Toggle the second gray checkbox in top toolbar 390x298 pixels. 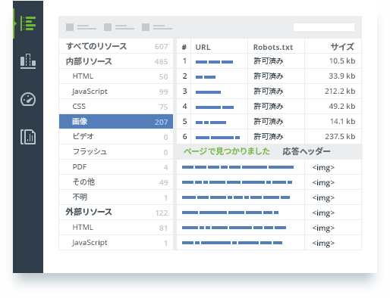[108, 27]
